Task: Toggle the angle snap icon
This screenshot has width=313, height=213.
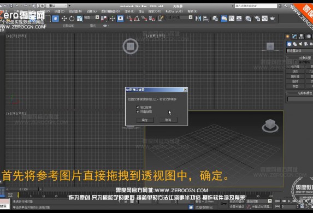Action: [x=137, y=19]
